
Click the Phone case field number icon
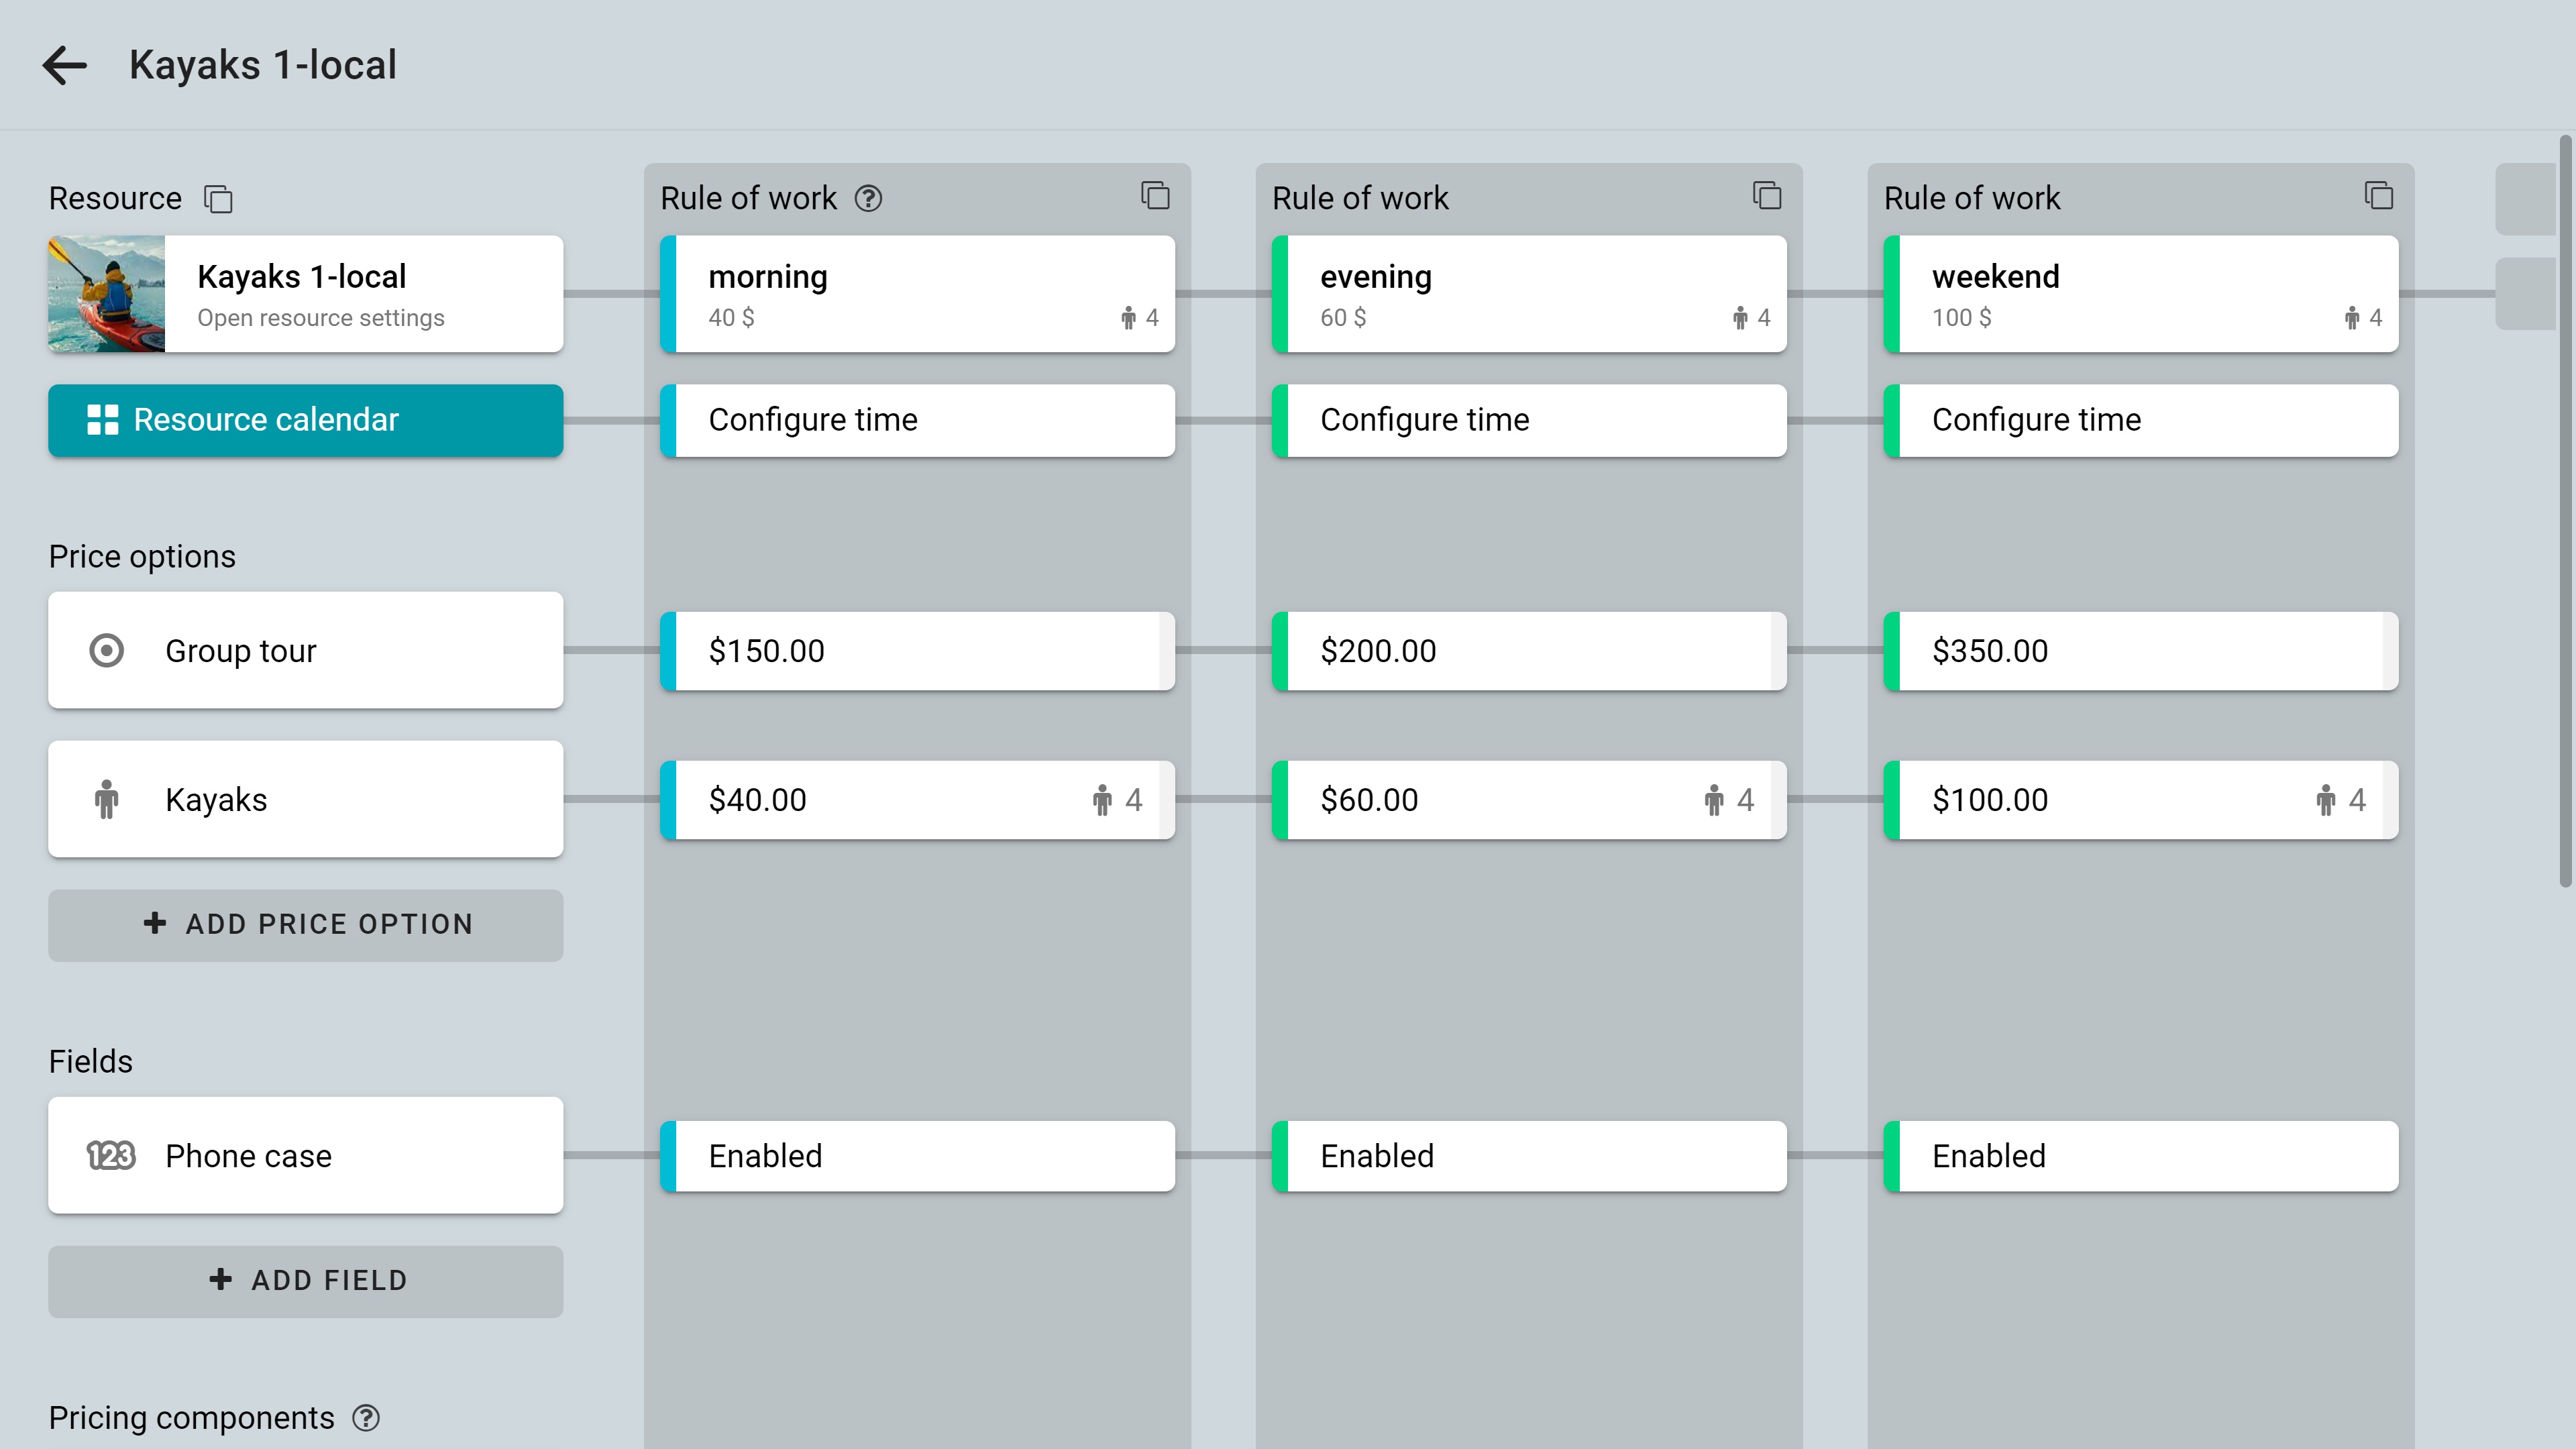[x=106, y=1154]
